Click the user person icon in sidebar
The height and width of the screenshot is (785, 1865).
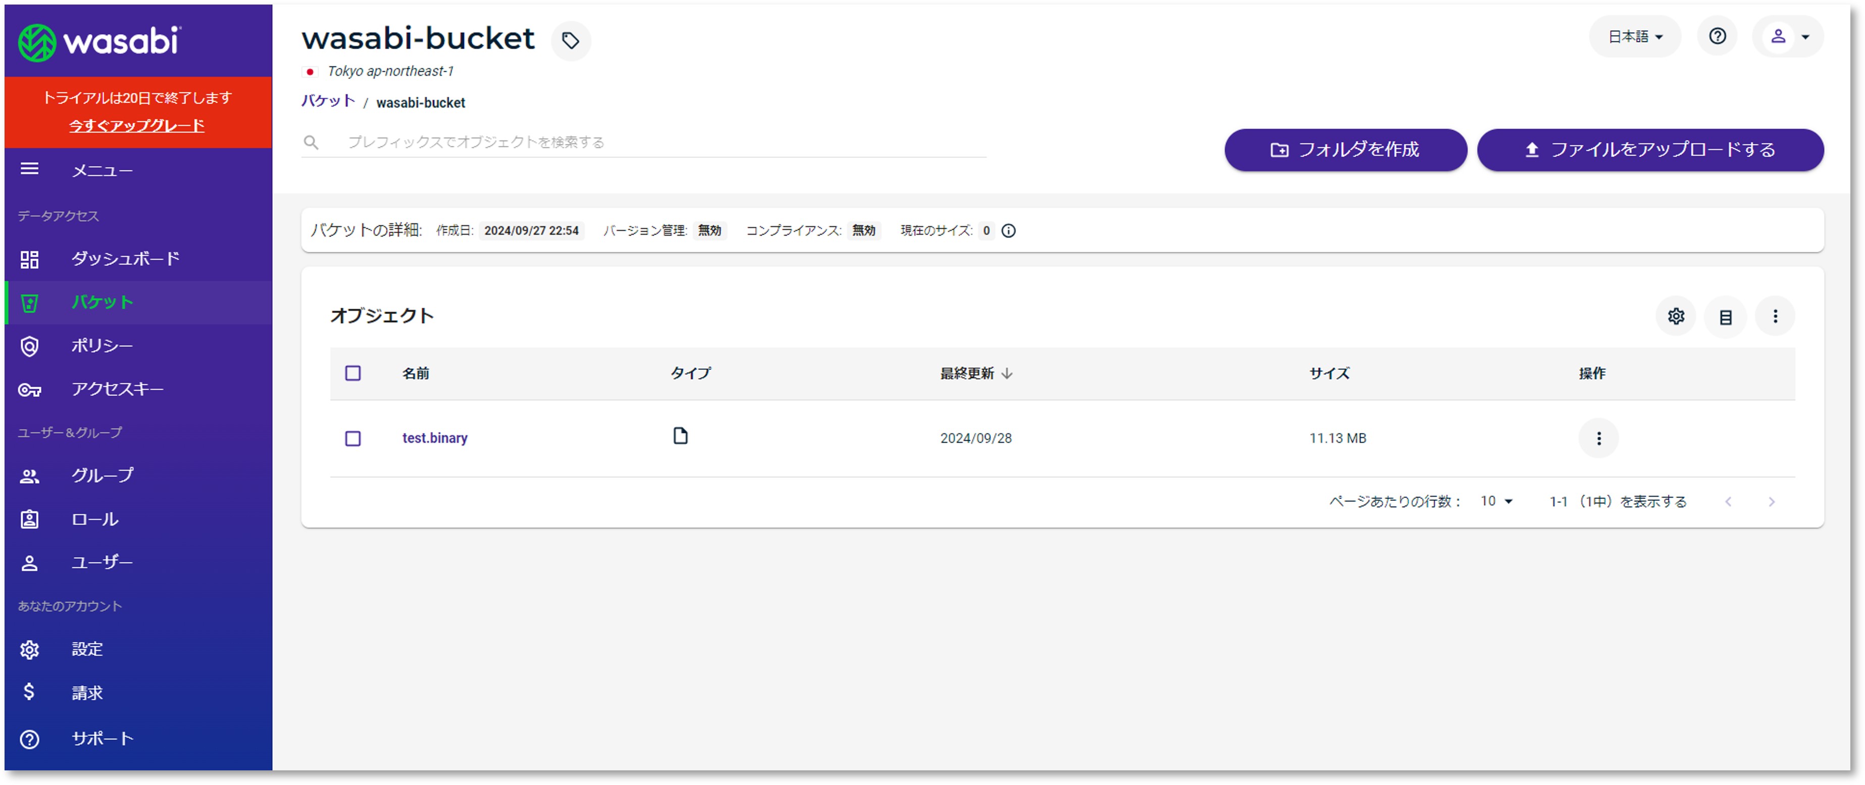point(30,563)
